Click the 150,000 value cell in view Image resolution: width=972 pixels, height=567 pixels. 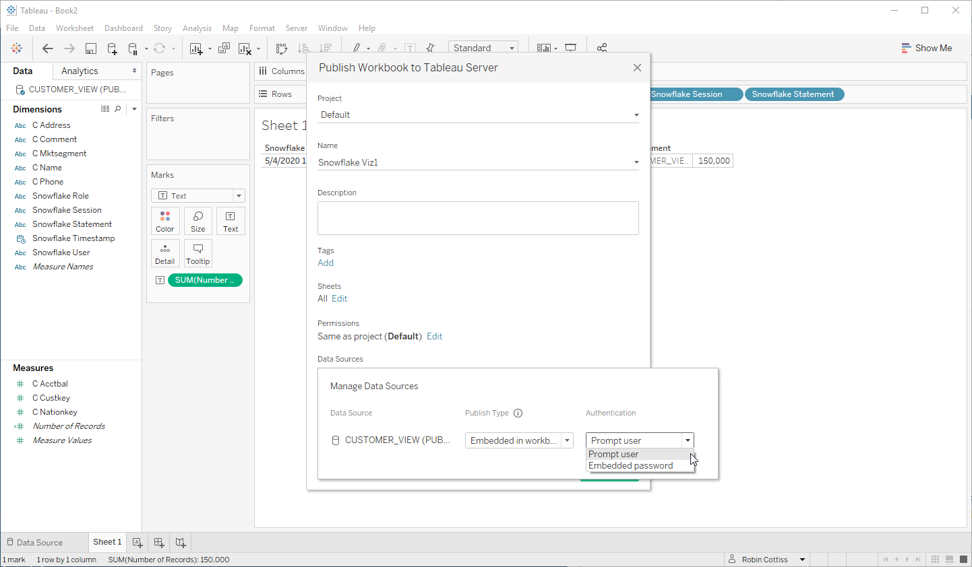(713, 161)
